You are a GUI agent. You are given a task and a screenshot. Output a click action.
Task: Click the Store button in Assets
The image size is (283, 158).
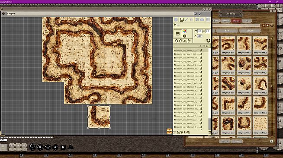click(x=237, y=142)
